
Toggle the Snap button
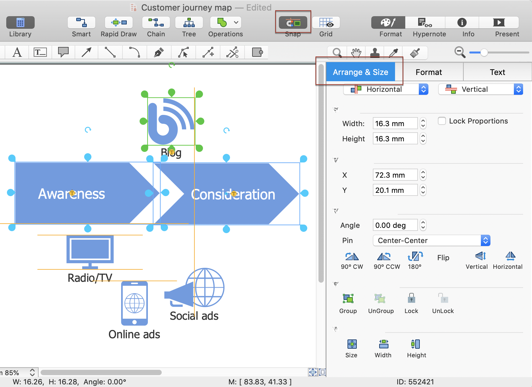tap(293, 23)
